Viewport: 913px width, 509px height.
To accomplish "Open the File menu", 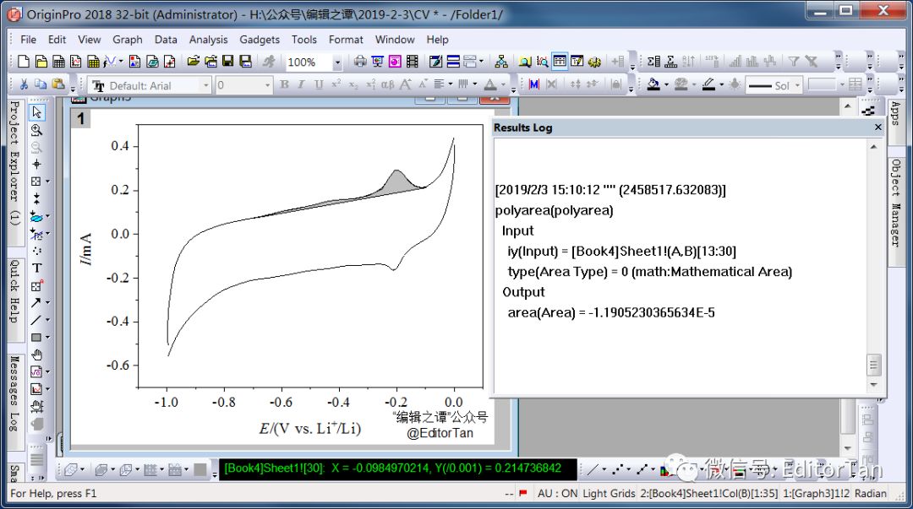I will point(28,40).
